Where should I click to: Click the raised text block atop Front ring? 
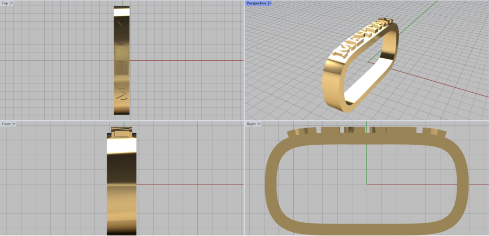click(x=122, y=132)
